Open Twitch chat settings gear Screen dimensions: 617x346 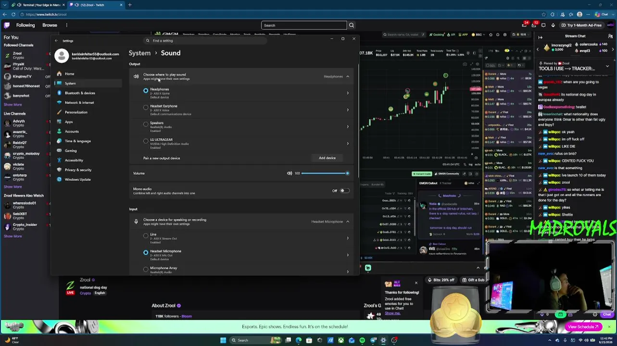point(595,315)
